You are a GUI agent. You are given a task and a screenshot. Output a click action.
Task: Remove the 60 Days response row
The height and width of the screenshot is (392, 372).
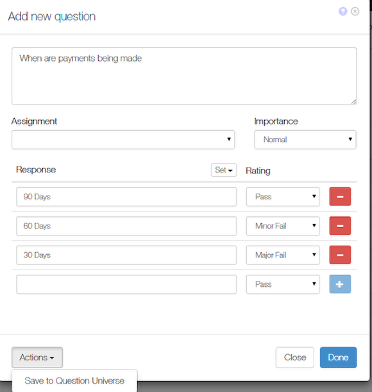tap(340, 226)
